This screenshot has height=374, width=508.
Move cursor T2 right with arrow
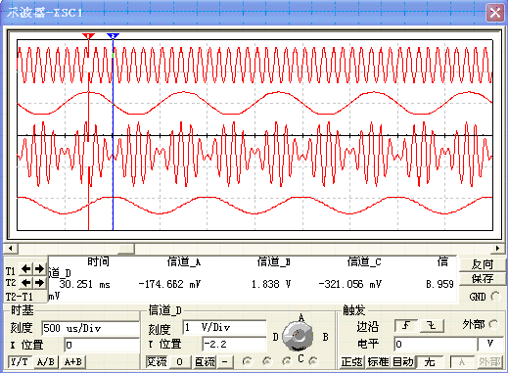(39, 283)
